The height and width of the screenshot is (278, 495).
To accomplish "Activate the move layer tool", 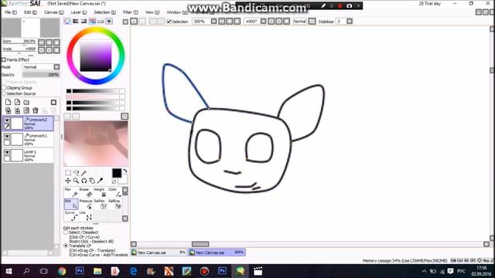I will point(68,181).
